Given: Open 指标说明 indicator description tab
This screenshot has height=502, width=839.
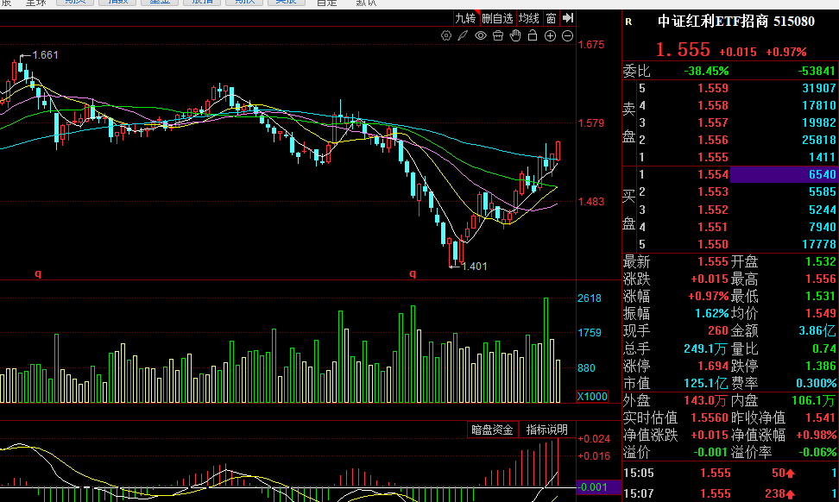Looking at the screenshot, I should tap(547, 430).
